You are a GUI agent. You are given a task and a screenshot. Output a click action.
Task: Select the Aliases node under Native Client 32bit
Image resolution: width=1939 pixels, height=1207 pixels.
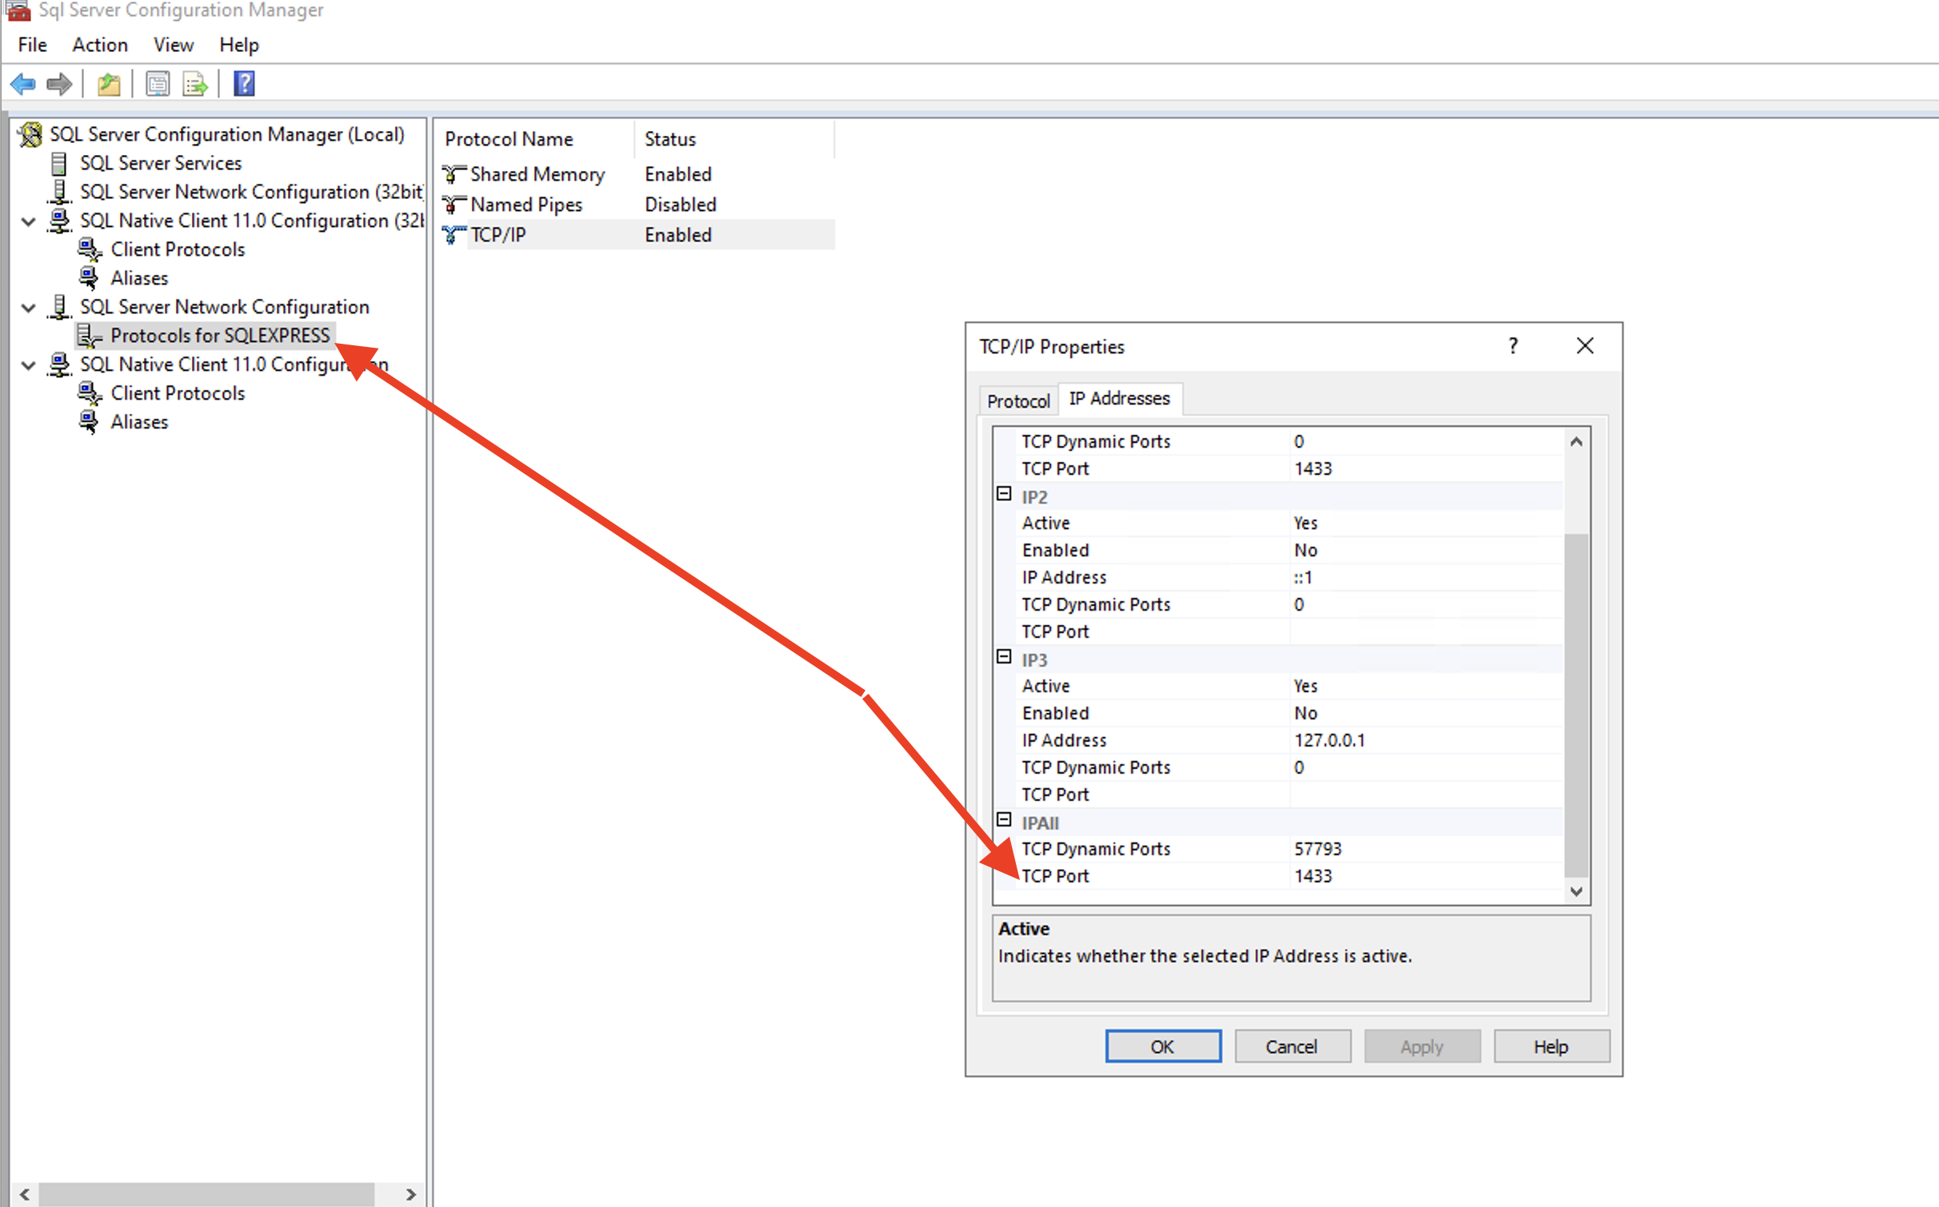[x=139, y=278]
